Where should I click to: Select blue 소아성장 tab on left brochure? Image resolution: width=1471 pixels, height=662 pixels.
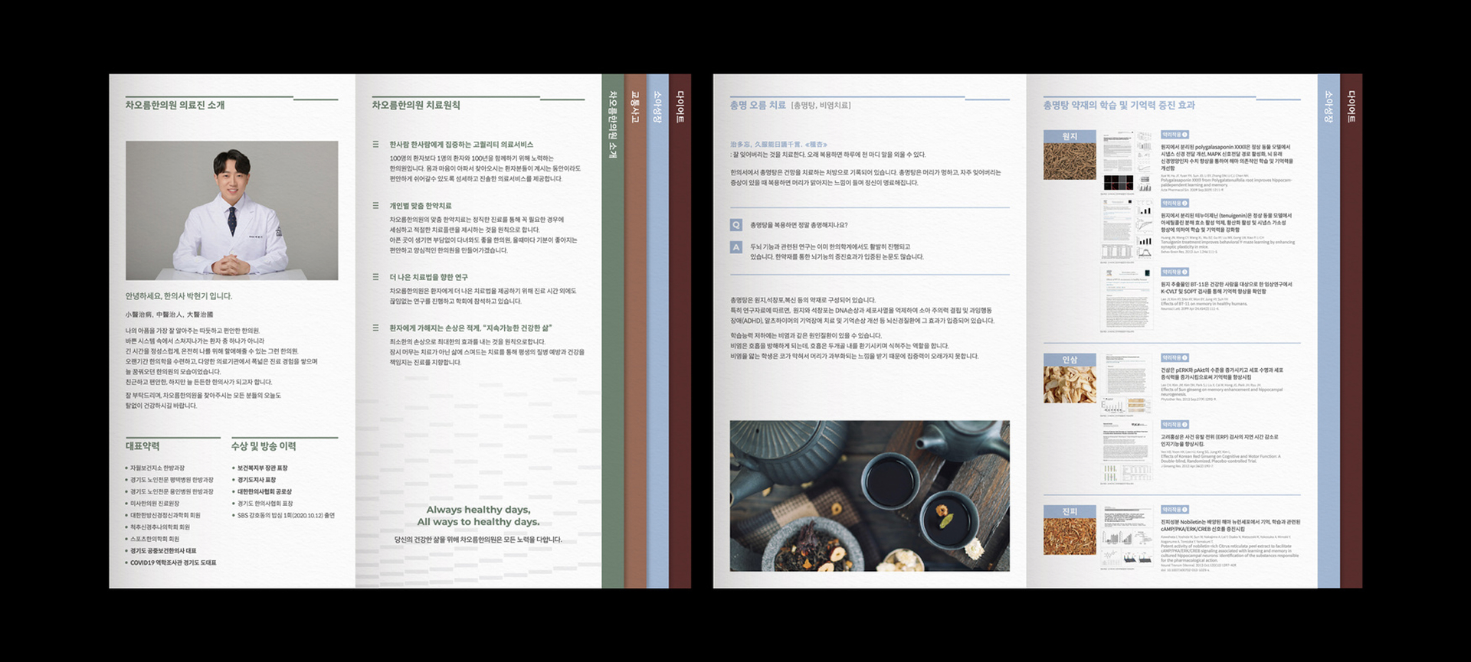tap(658, 331)
